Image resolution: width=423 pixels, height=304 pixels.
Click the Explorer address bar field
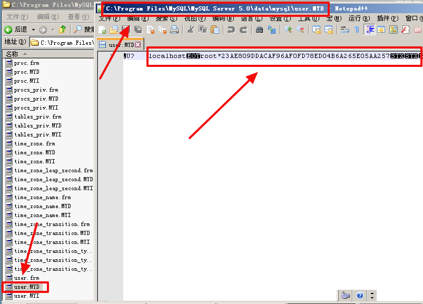62,42
